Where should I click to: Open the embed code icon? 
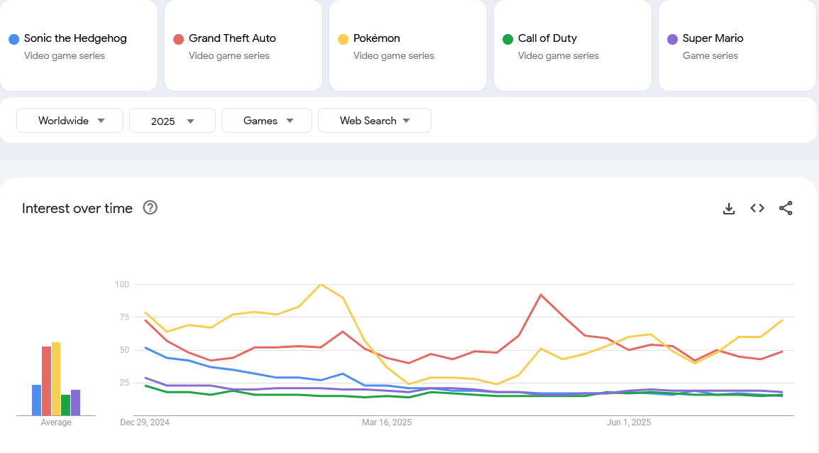click(x=757, y=208)
